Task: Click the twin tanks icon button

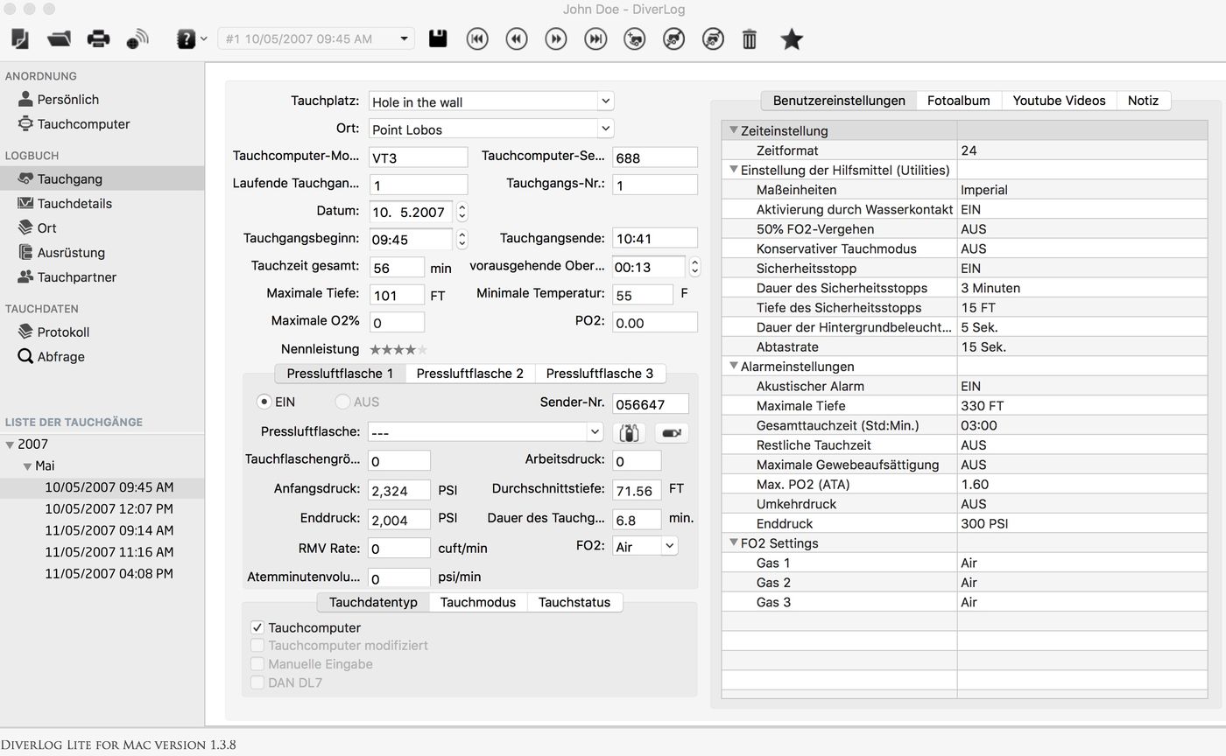Action: [x=629, y=432]
